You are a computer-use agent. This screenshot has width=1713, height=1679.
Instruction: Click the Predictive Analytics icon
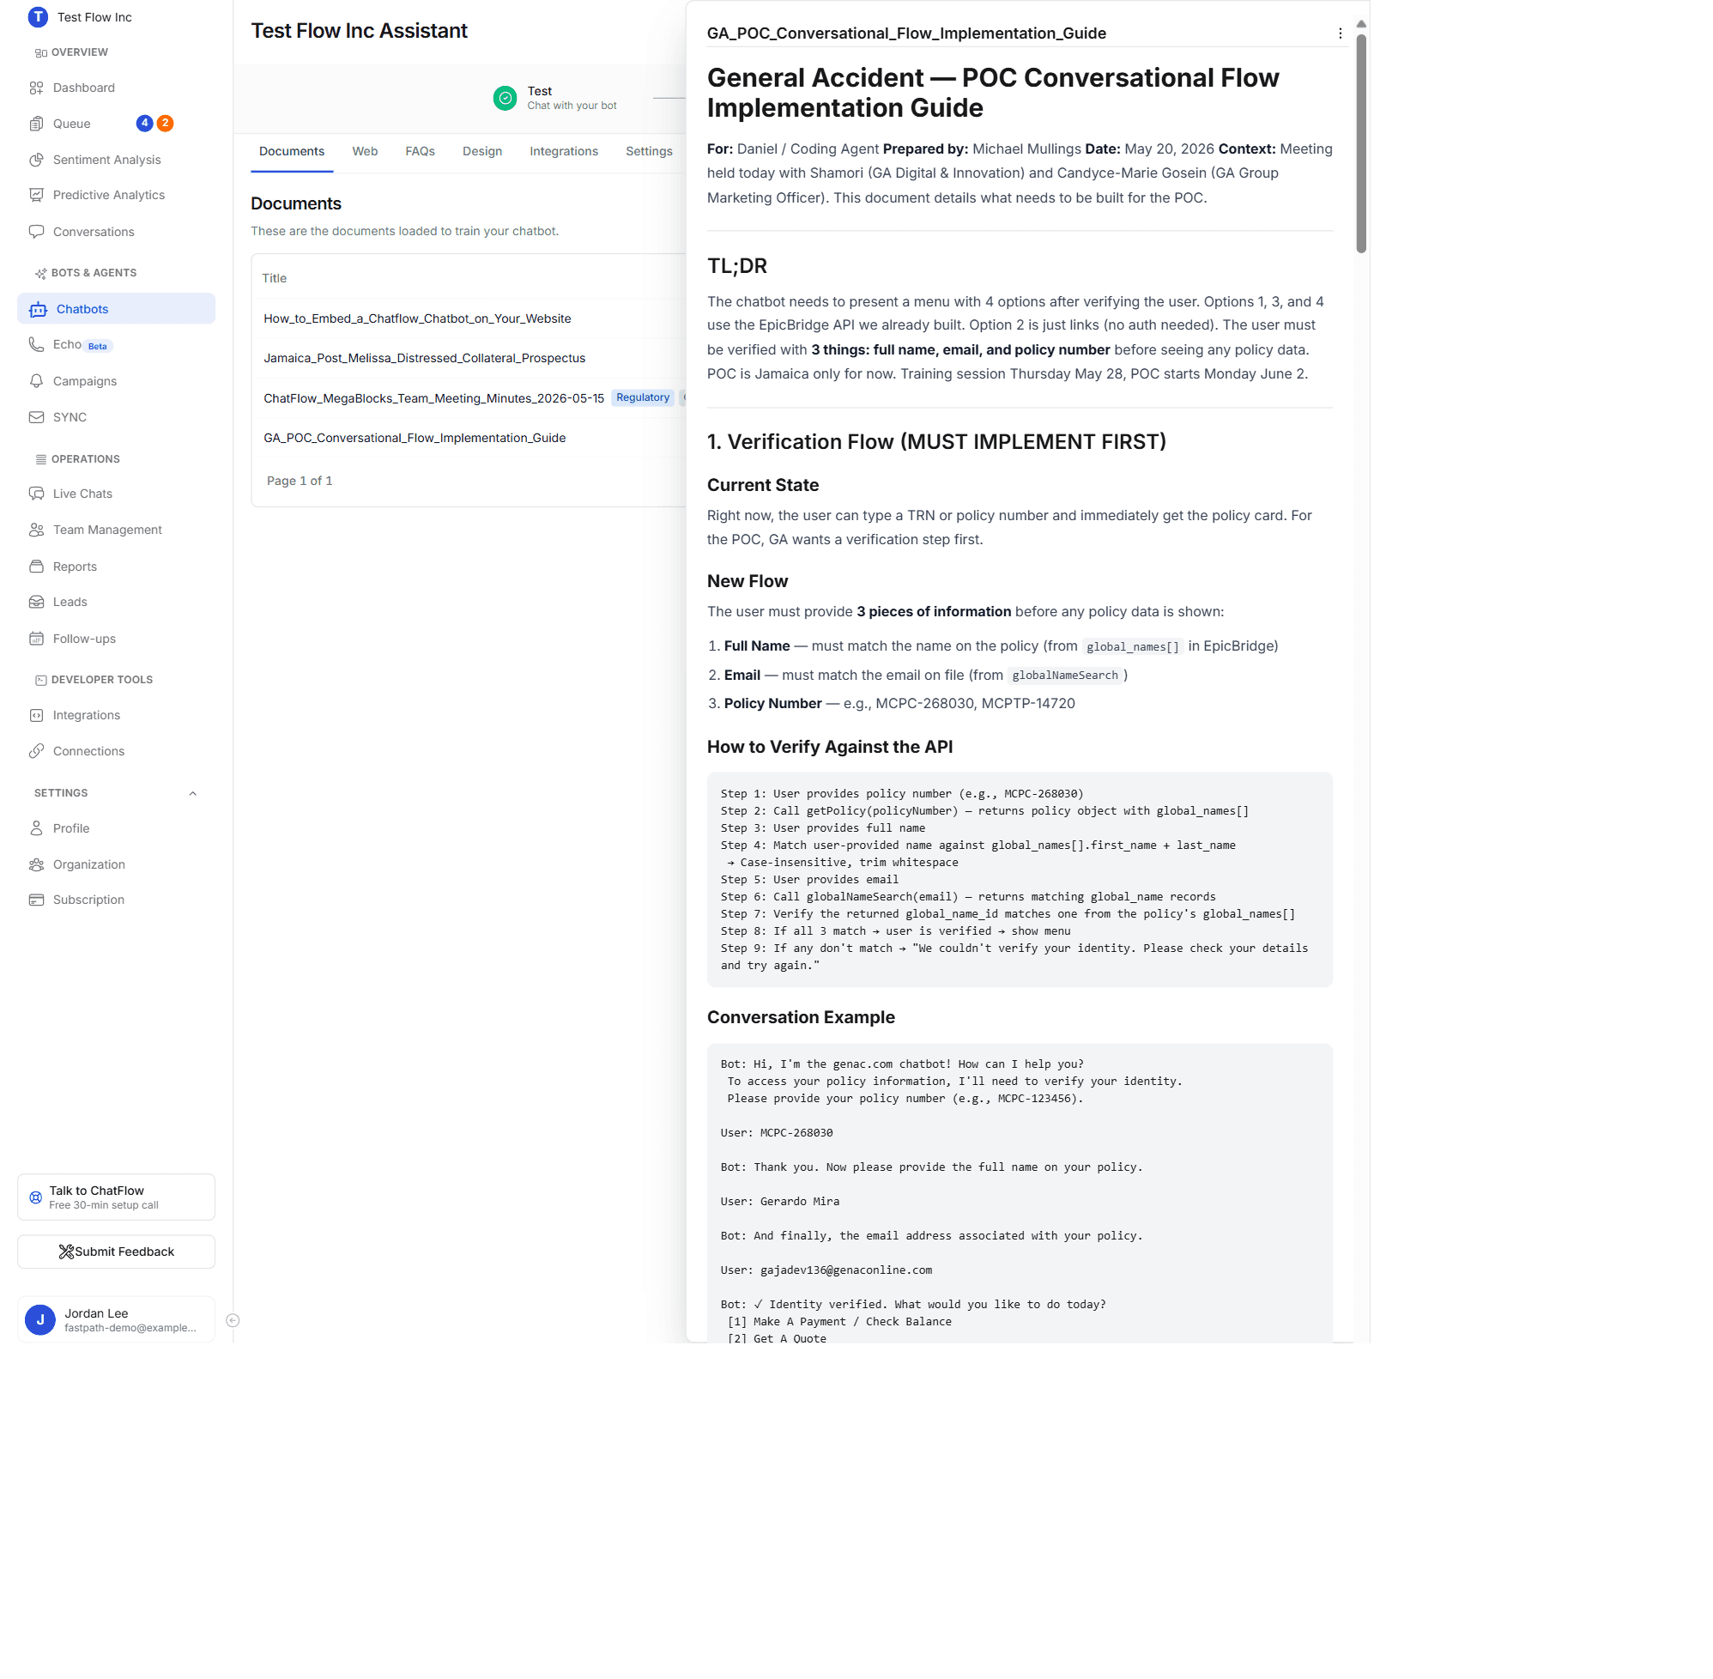(36, 195)
